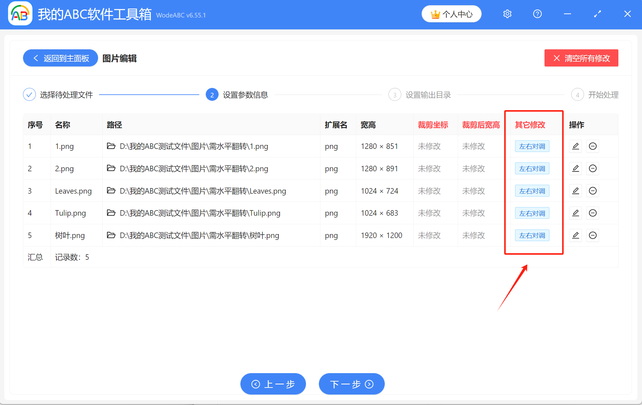Open path link for Tulip.png
This screenshot has width=642, height=405.
[x=200, y=213]
